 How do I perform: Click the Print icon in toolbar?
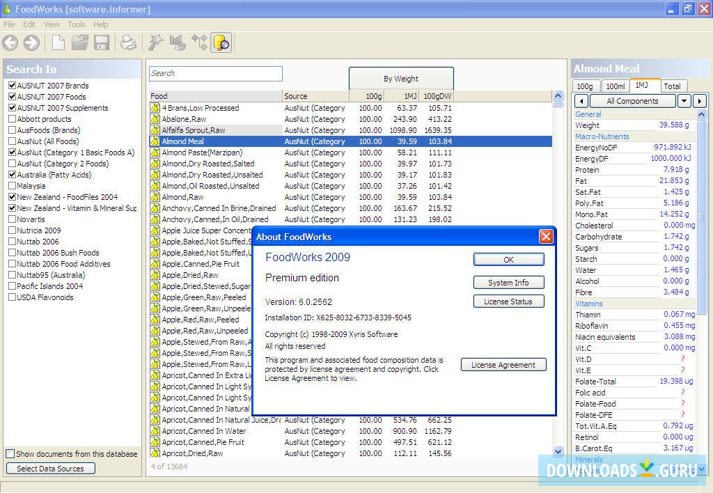(129, 43)
